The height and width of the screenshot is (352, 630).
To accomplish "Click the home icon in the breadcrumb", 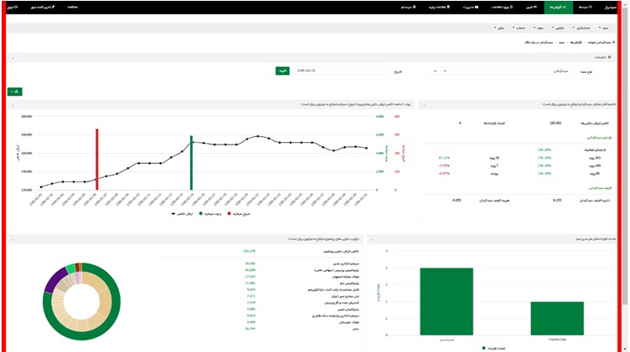I will [613, 42].
